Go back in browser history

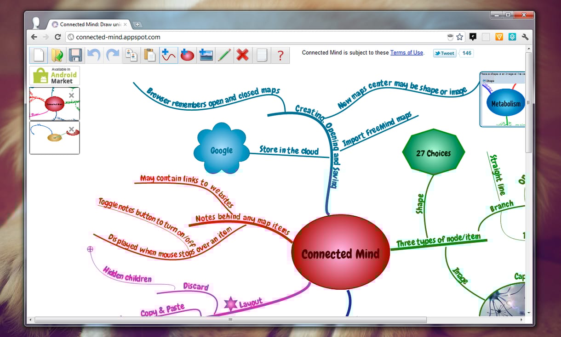(x=34, y=37)
